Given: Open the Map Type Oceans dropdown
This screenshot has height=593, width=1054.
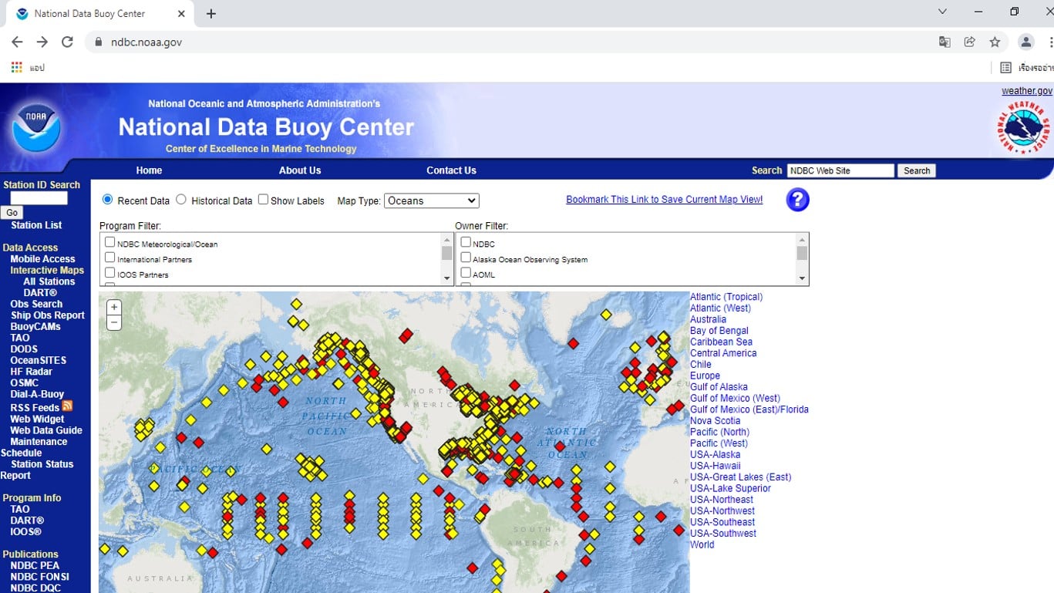Looking at the screenshot, I should coord(432,200).
